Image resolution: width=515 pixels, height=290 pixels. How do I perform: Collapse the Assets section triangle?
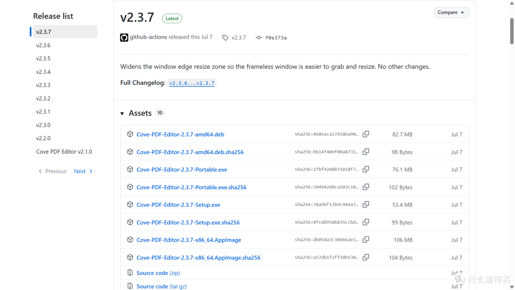122,114
